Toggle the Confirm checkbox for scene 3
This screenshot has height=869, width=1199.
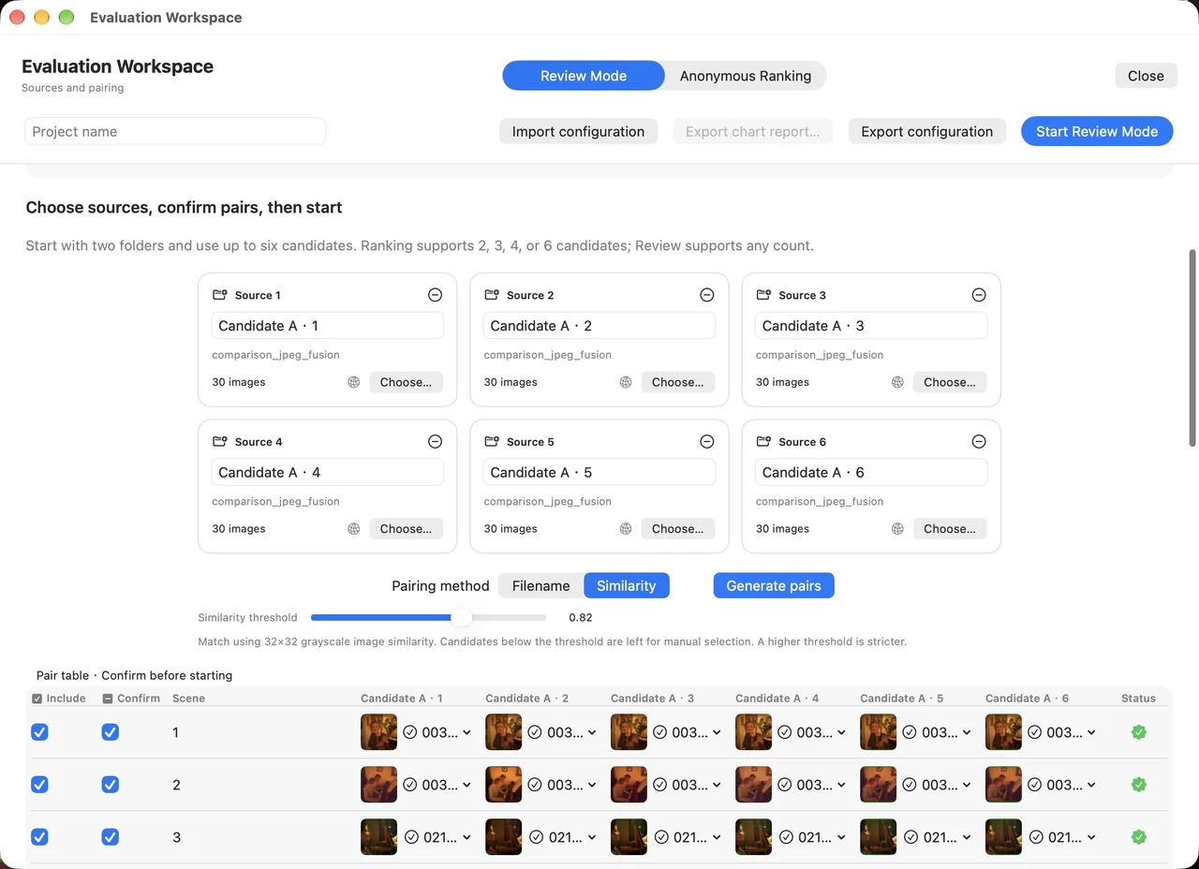(111, 837)
